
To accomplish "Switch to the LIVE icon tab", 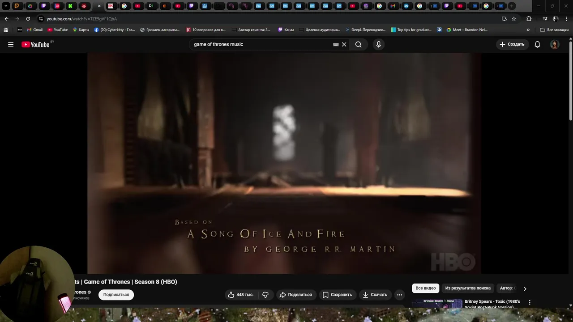I will pyautogui.click(x=57, y=6).
